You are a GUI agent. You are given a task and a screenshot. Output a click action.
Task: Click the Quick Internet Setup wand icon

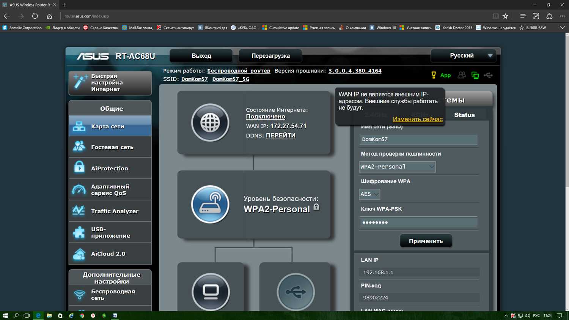coord(80,82)
